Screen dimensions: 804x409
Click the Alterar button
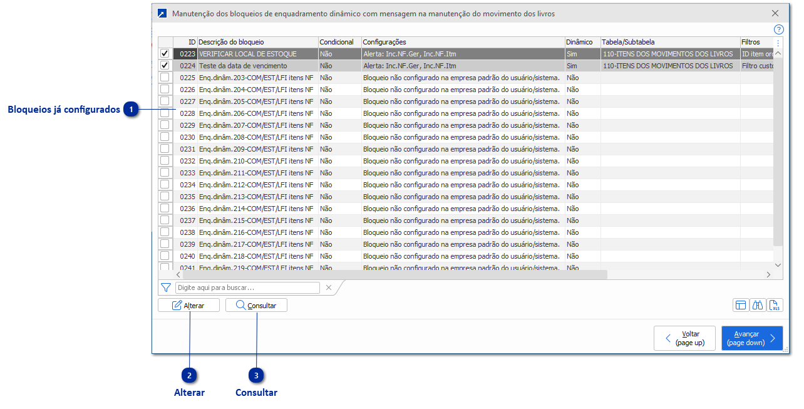[189, 305]
